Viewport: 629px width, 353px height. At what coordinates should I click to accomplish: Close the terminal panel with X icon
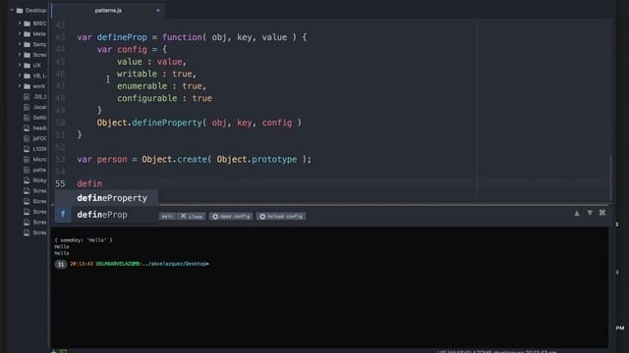pyautogui.click(x=602, y=213)
